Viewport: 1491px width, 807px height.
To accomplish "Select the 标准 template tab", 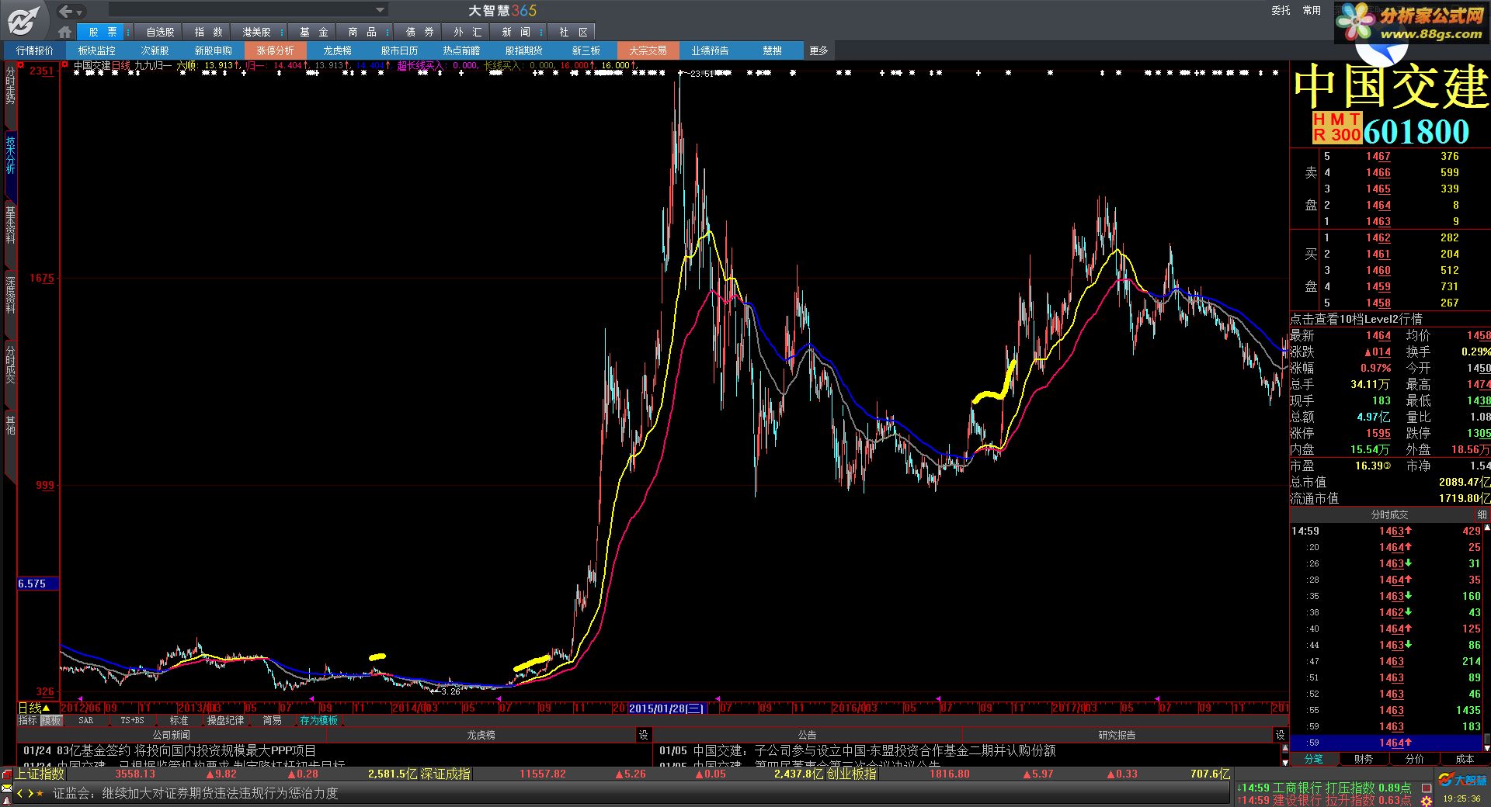I will click(179, 720).
